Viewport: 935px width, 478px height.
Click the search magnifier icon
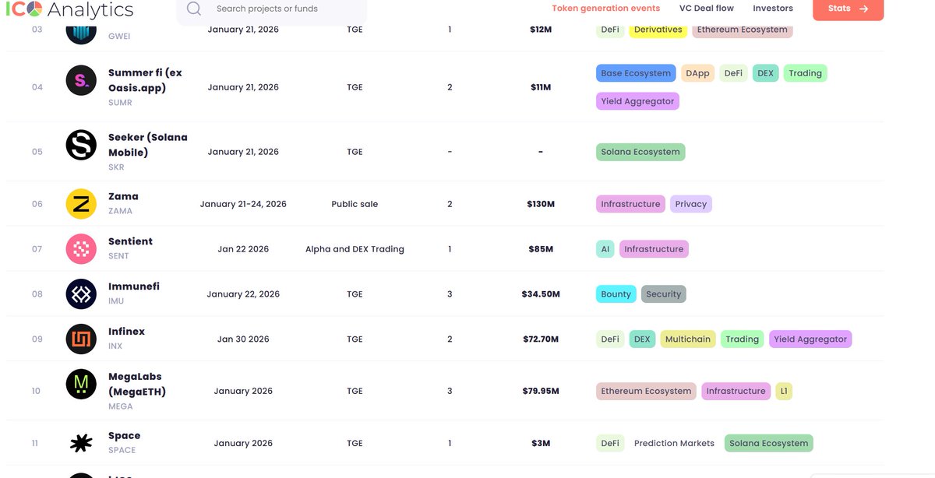click(x=194, y=9)
